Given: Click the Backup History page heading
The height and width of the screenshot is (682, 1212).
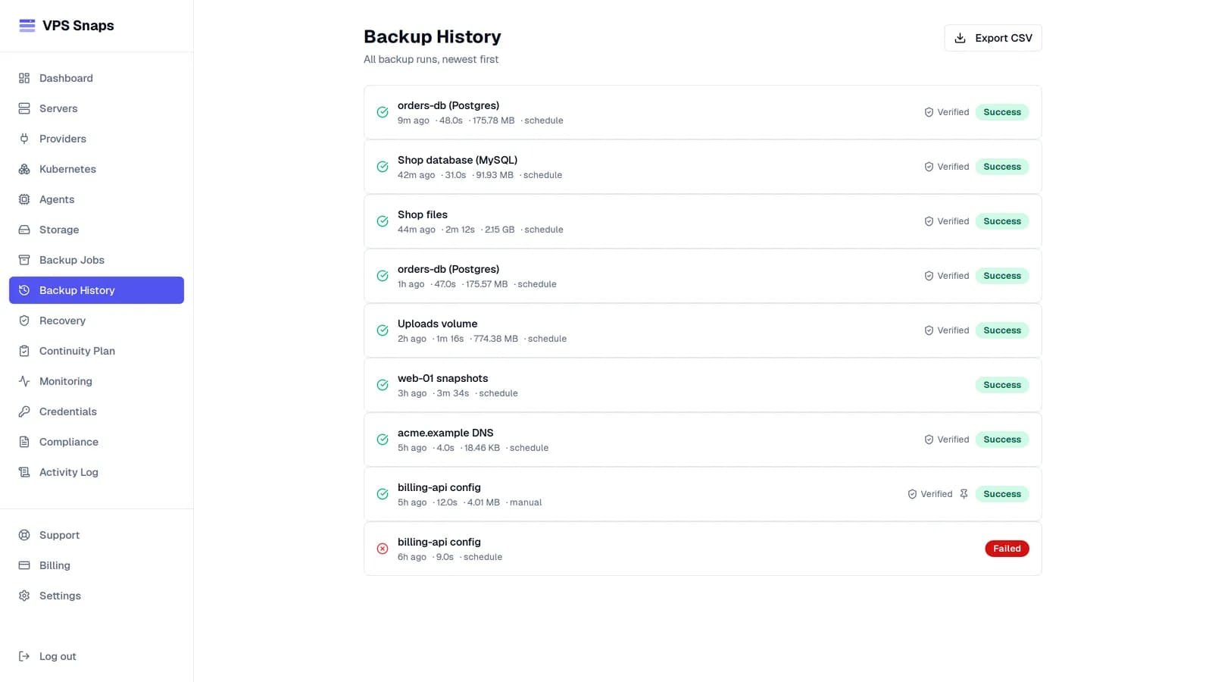Looking at the screenshot, I should [x=432, y=36].
